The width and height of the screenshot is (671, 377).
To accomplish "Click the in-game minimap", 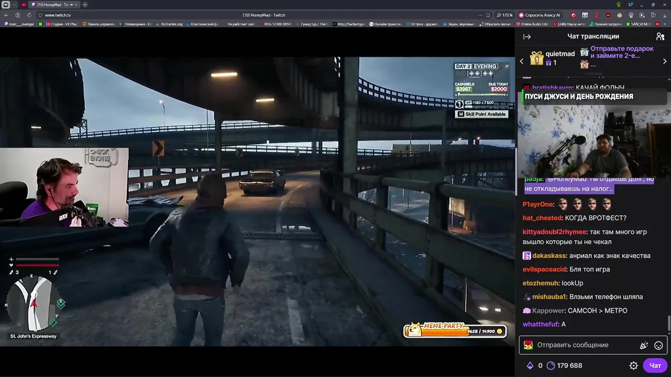I will pos(34,303).
